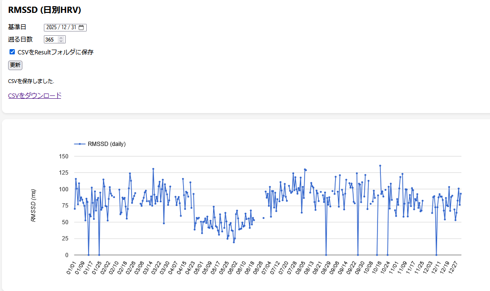Select the year 2025 in the date field

coord(51,28)
